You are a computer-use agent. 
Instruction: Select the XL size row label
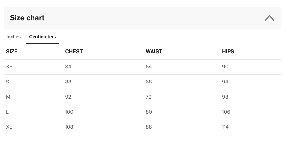[9, 127]
